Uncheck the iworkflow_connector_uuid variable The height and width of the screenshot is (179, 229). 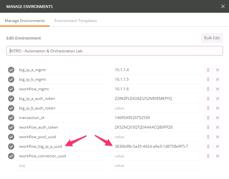click(x=11, y=156)
